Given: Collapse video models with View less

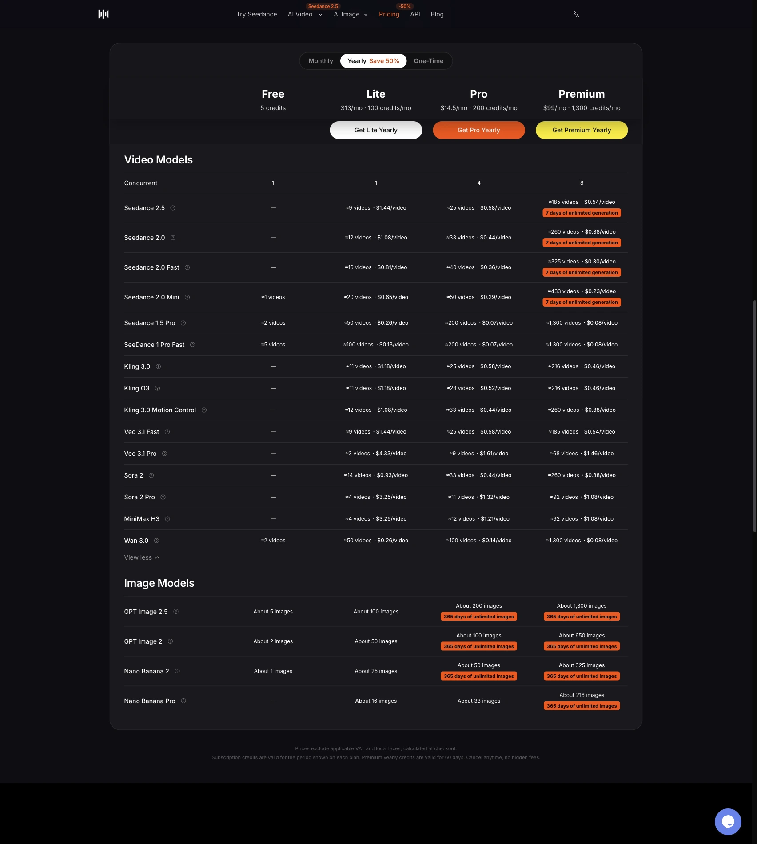Looking at the screenshot, I should [142, 557].
